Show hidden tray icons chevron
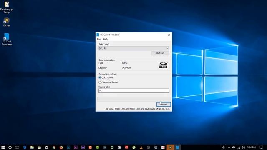 pos(229,147)
